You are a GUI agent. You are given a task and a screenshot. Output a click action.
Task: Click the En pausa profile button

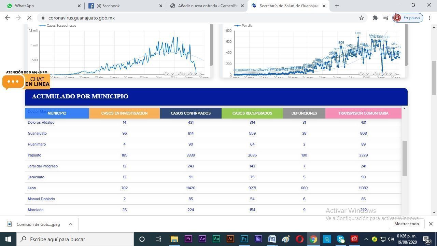pos(408,18)
